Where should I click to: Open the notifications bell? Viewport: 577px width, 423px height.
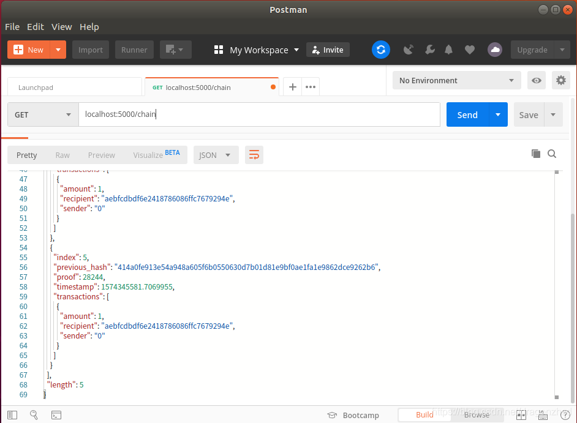tap(448, 50)
